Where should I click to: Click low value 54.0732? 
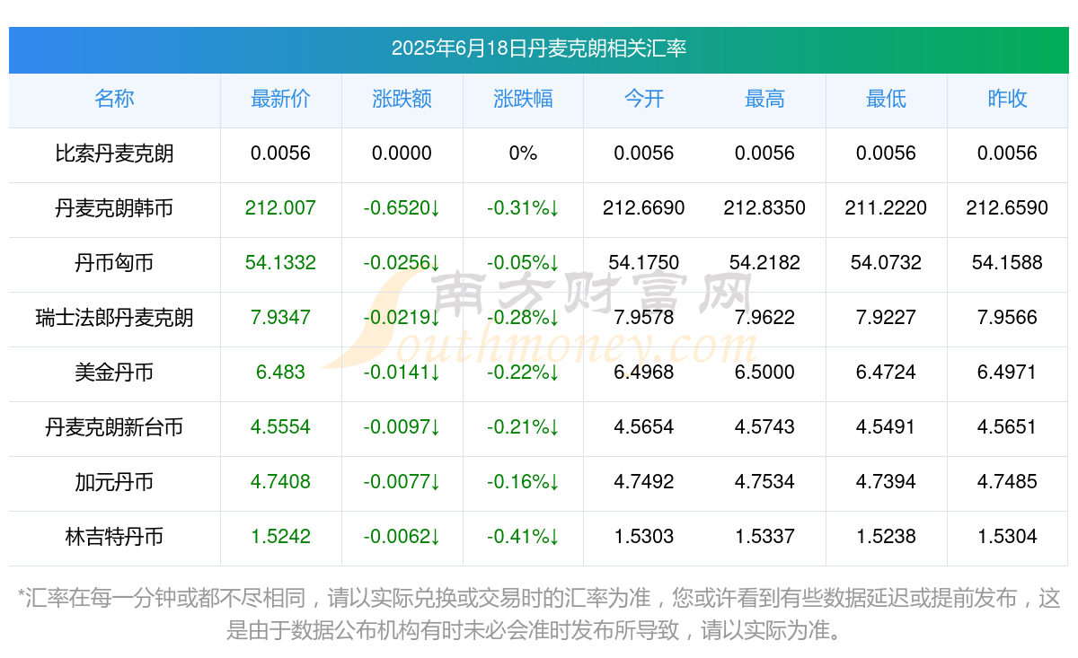click(x=886, y=263)
